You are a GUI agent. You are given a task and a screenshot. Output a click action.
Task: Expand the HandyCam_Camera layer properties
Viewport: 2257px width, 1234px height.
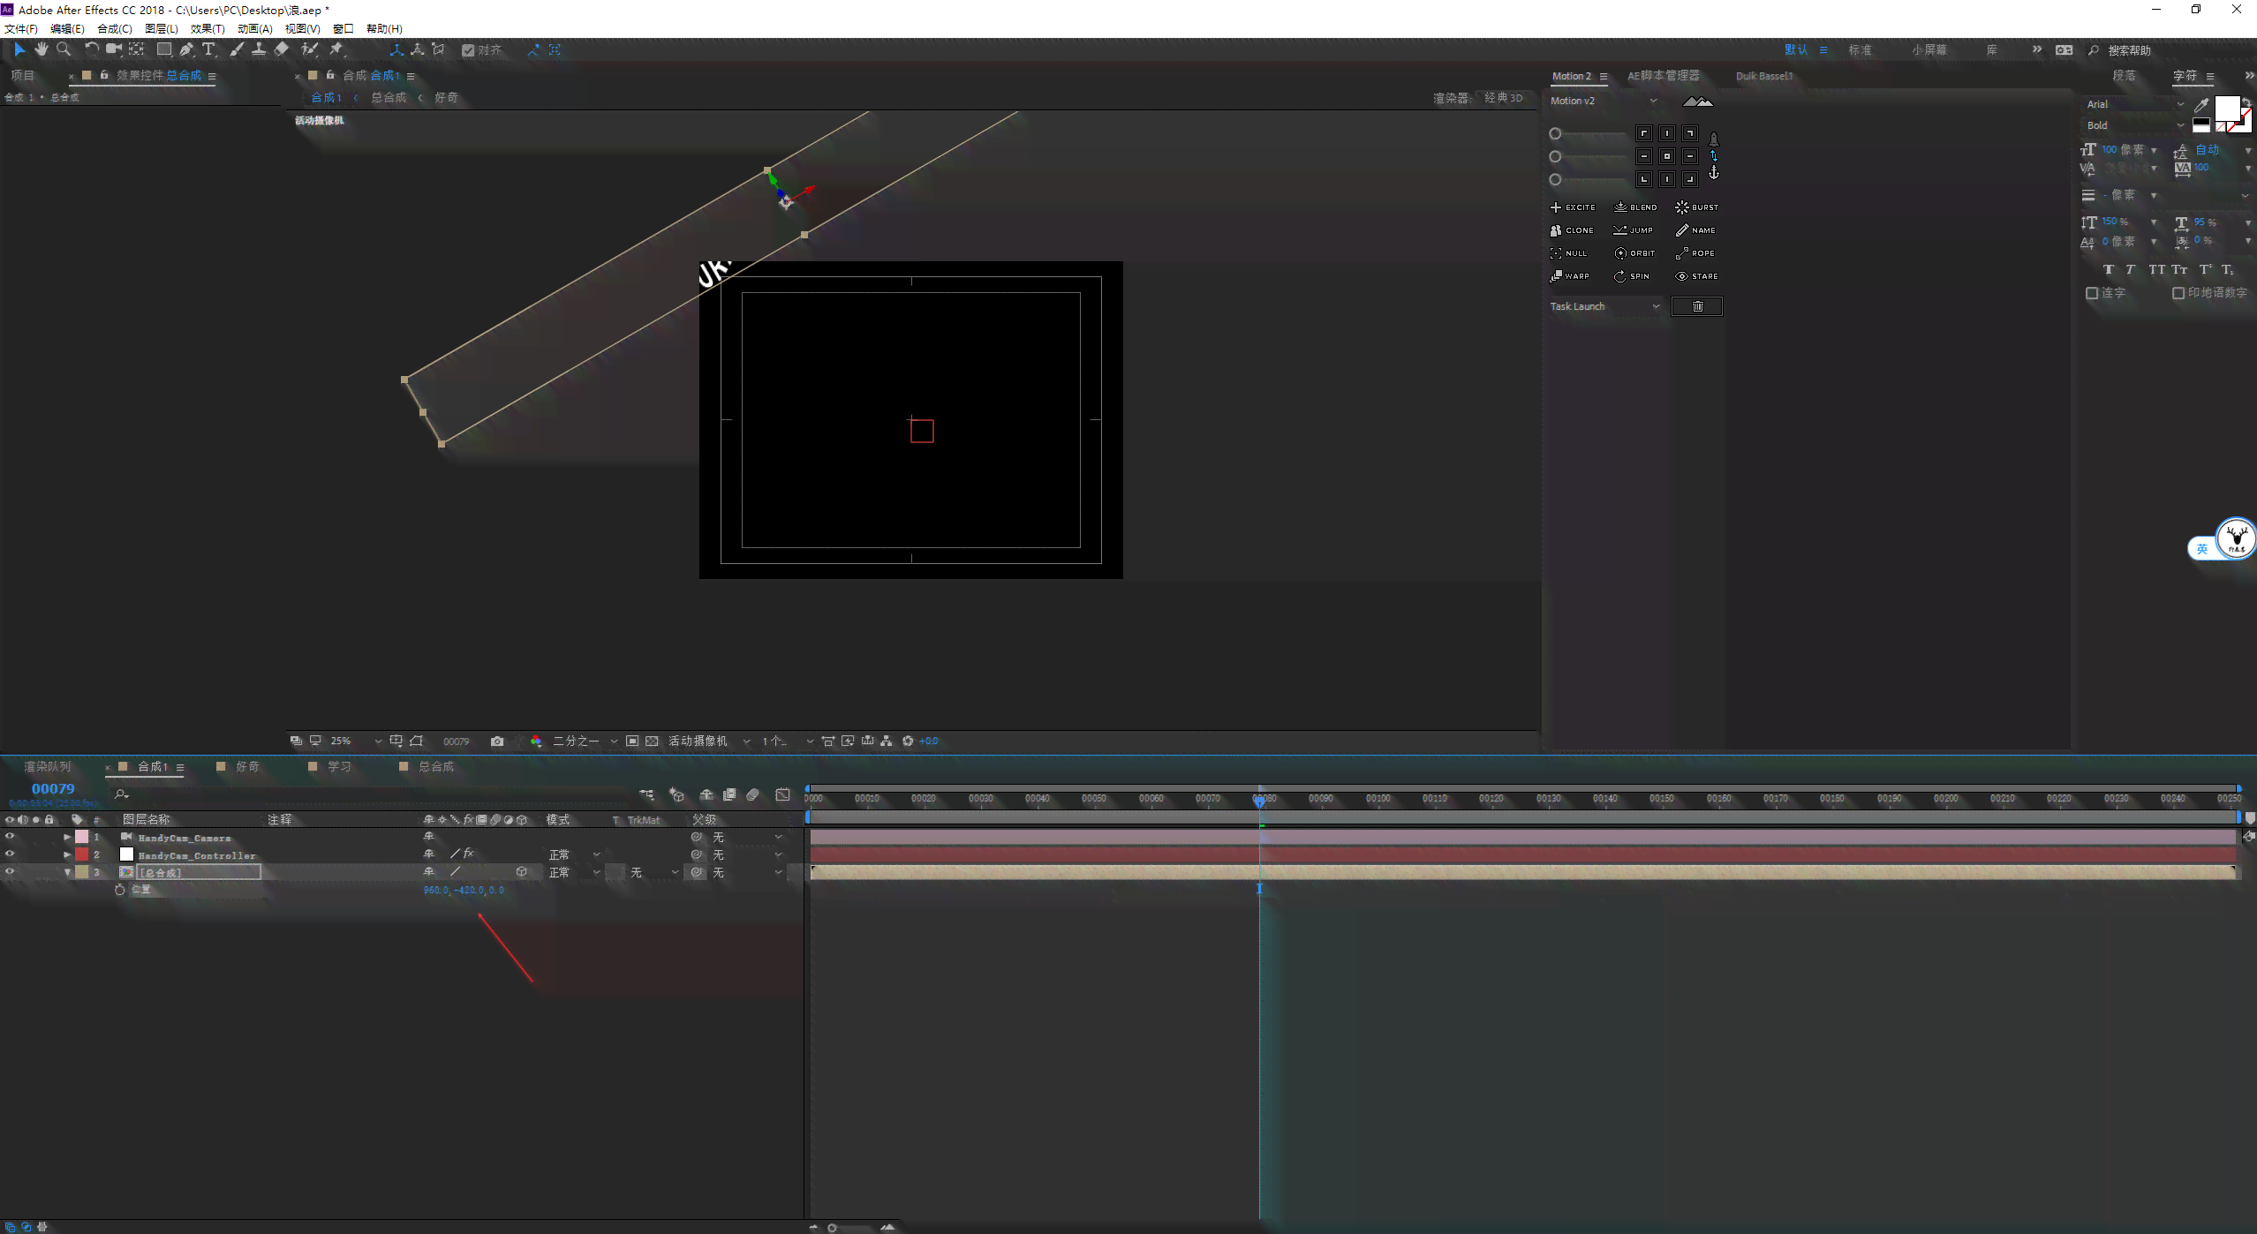point(67,837)
